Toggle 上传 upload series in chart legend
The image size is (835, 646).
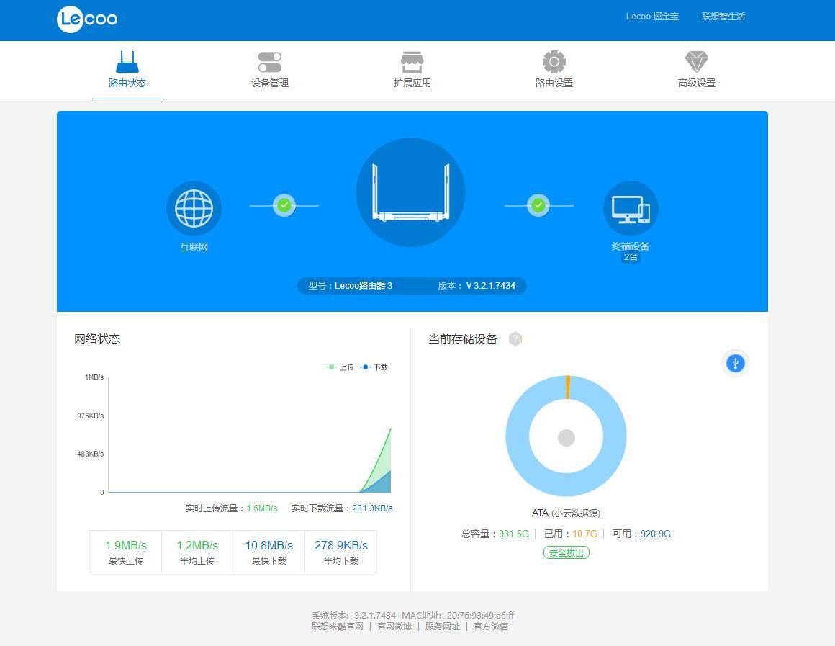coord(340,367)
